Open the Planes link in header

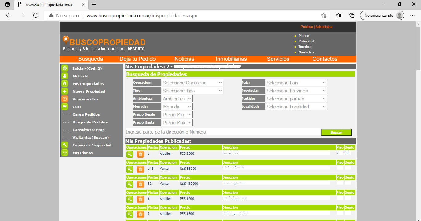(x=304, y=36)
